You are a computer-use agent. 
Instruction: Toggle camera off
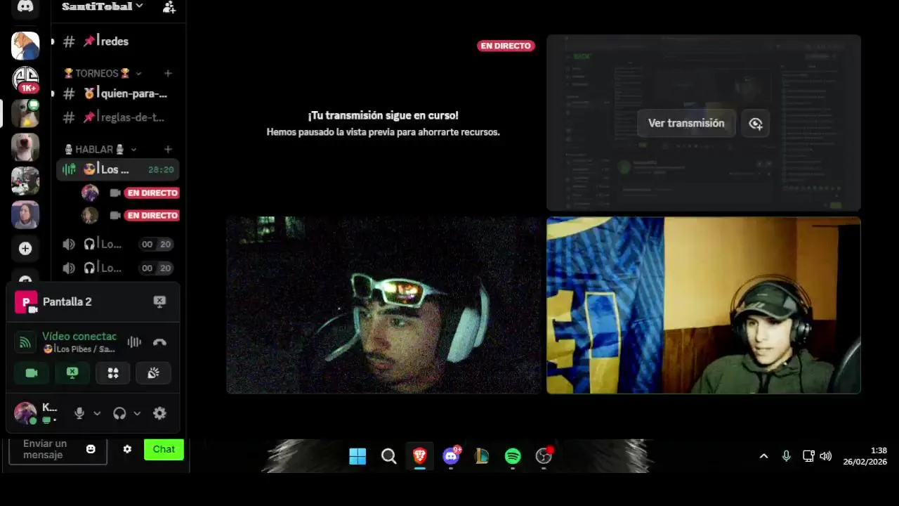32,373
